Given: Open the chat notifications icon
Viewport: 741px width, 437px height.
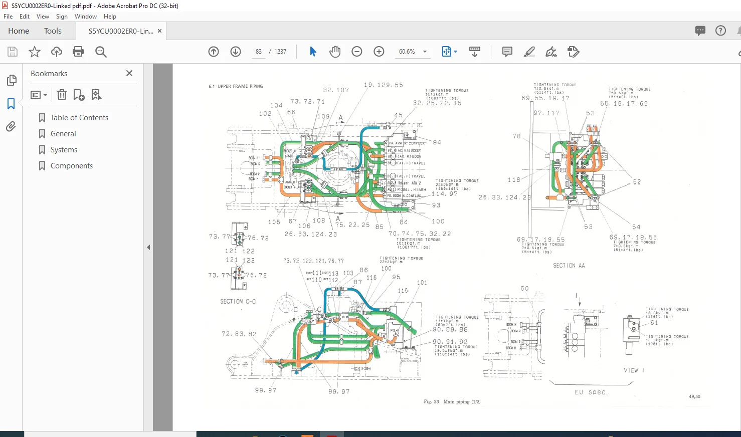Looking at the screenshot, I should pyautogui.click(x=700, y=31).
